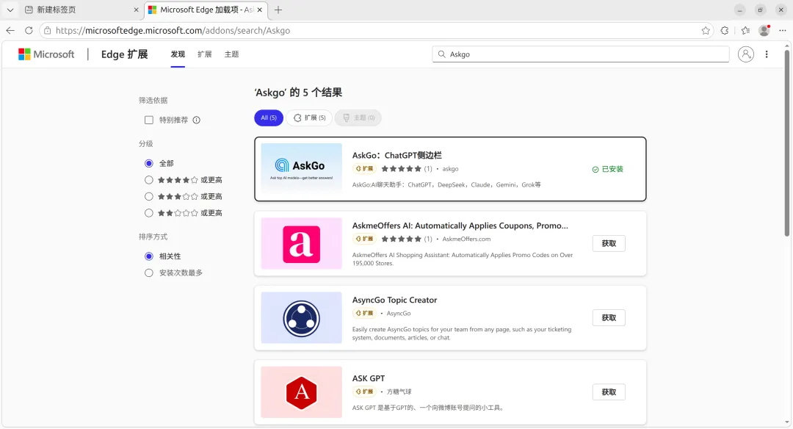Click the AskmeOffers.com publisher name

pos(466,239)
